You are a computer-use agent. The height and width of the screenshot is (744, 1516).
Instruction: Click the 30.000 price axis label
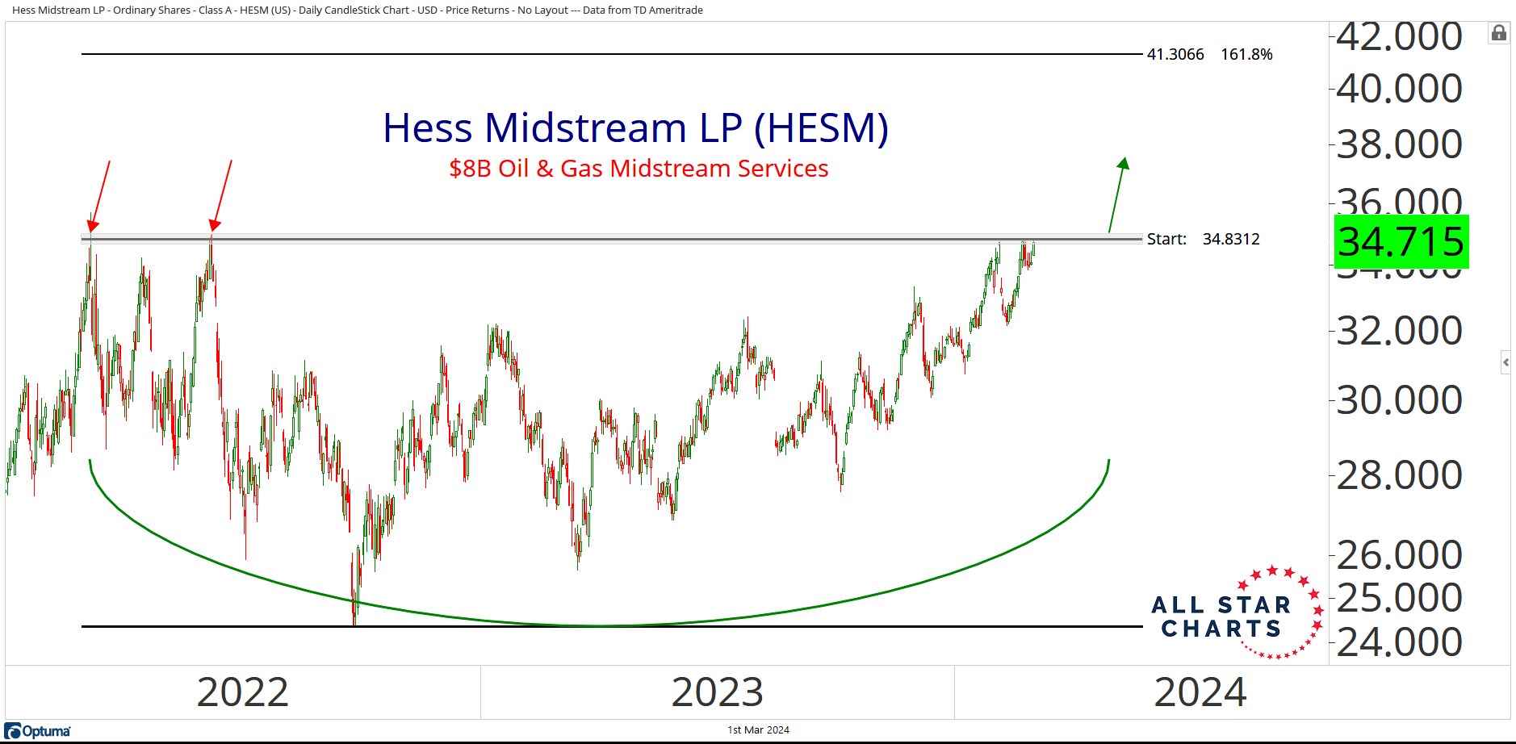(x=1399, y=400)
